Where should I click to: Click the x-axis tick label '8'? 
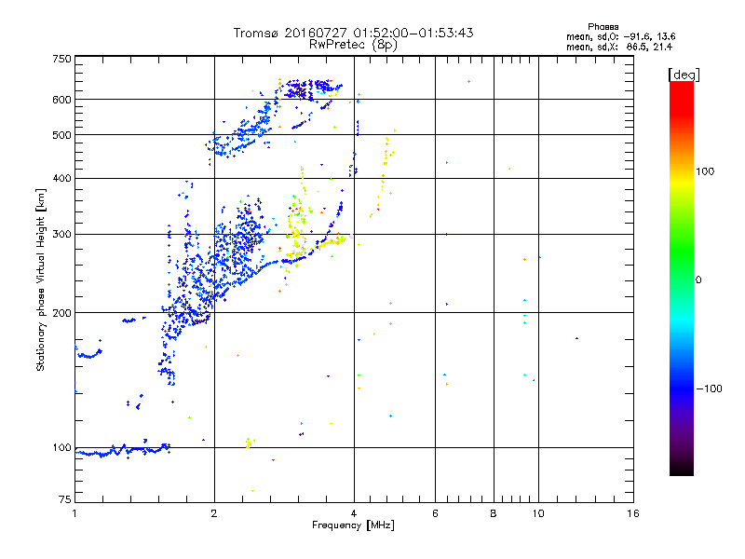click(x=494, y=513)
